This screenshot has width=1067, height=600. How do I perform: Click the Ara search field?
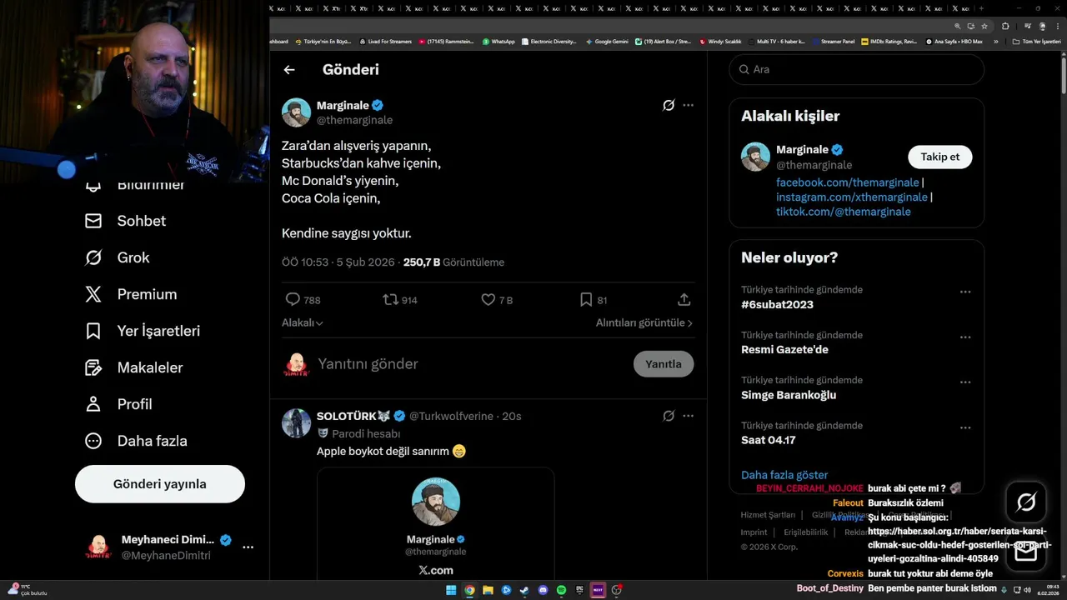pyautogui.click(x=857, y=69)
